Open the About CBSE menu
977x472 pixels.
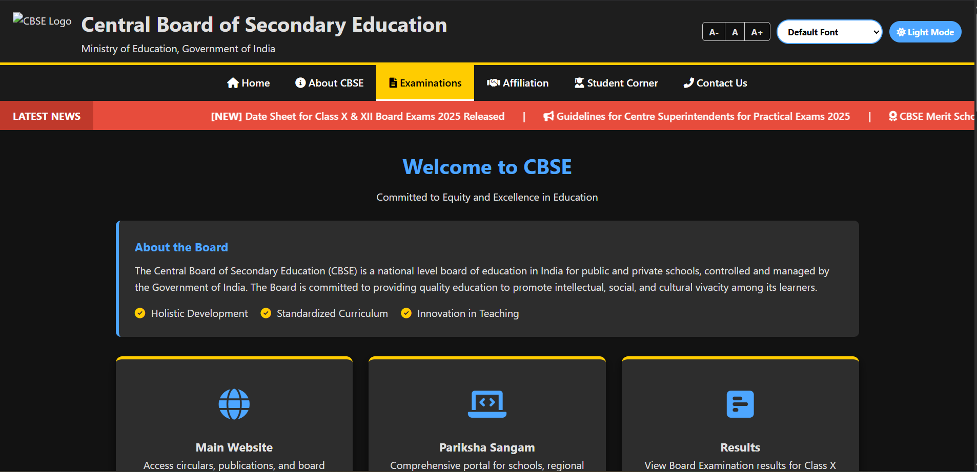329,83
